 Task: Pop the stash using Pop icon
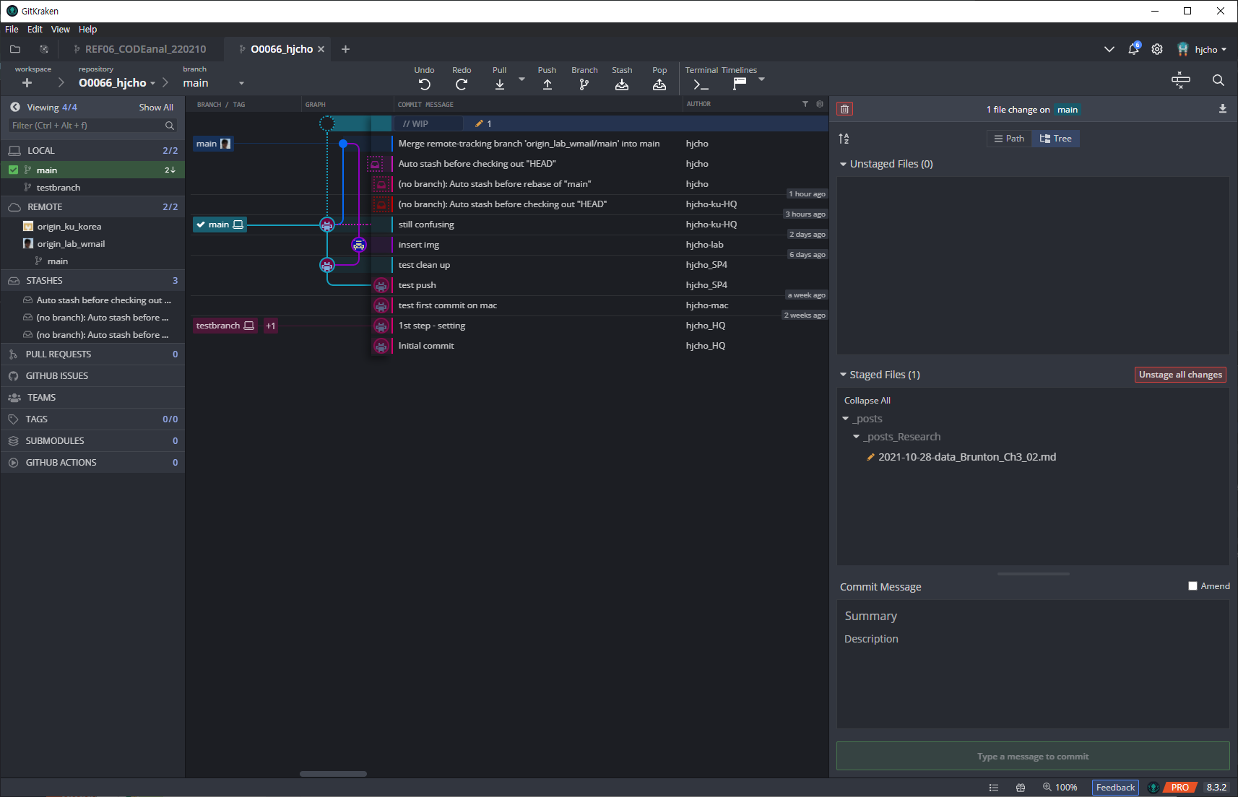tap(659, 84)
